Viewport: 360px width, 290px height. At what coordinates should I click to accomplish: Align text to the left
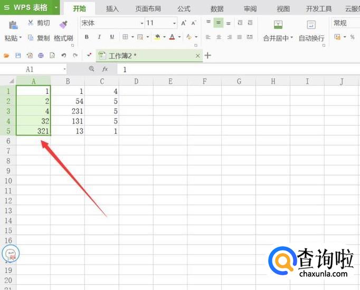pyautogui.click(x=208, y=37)
